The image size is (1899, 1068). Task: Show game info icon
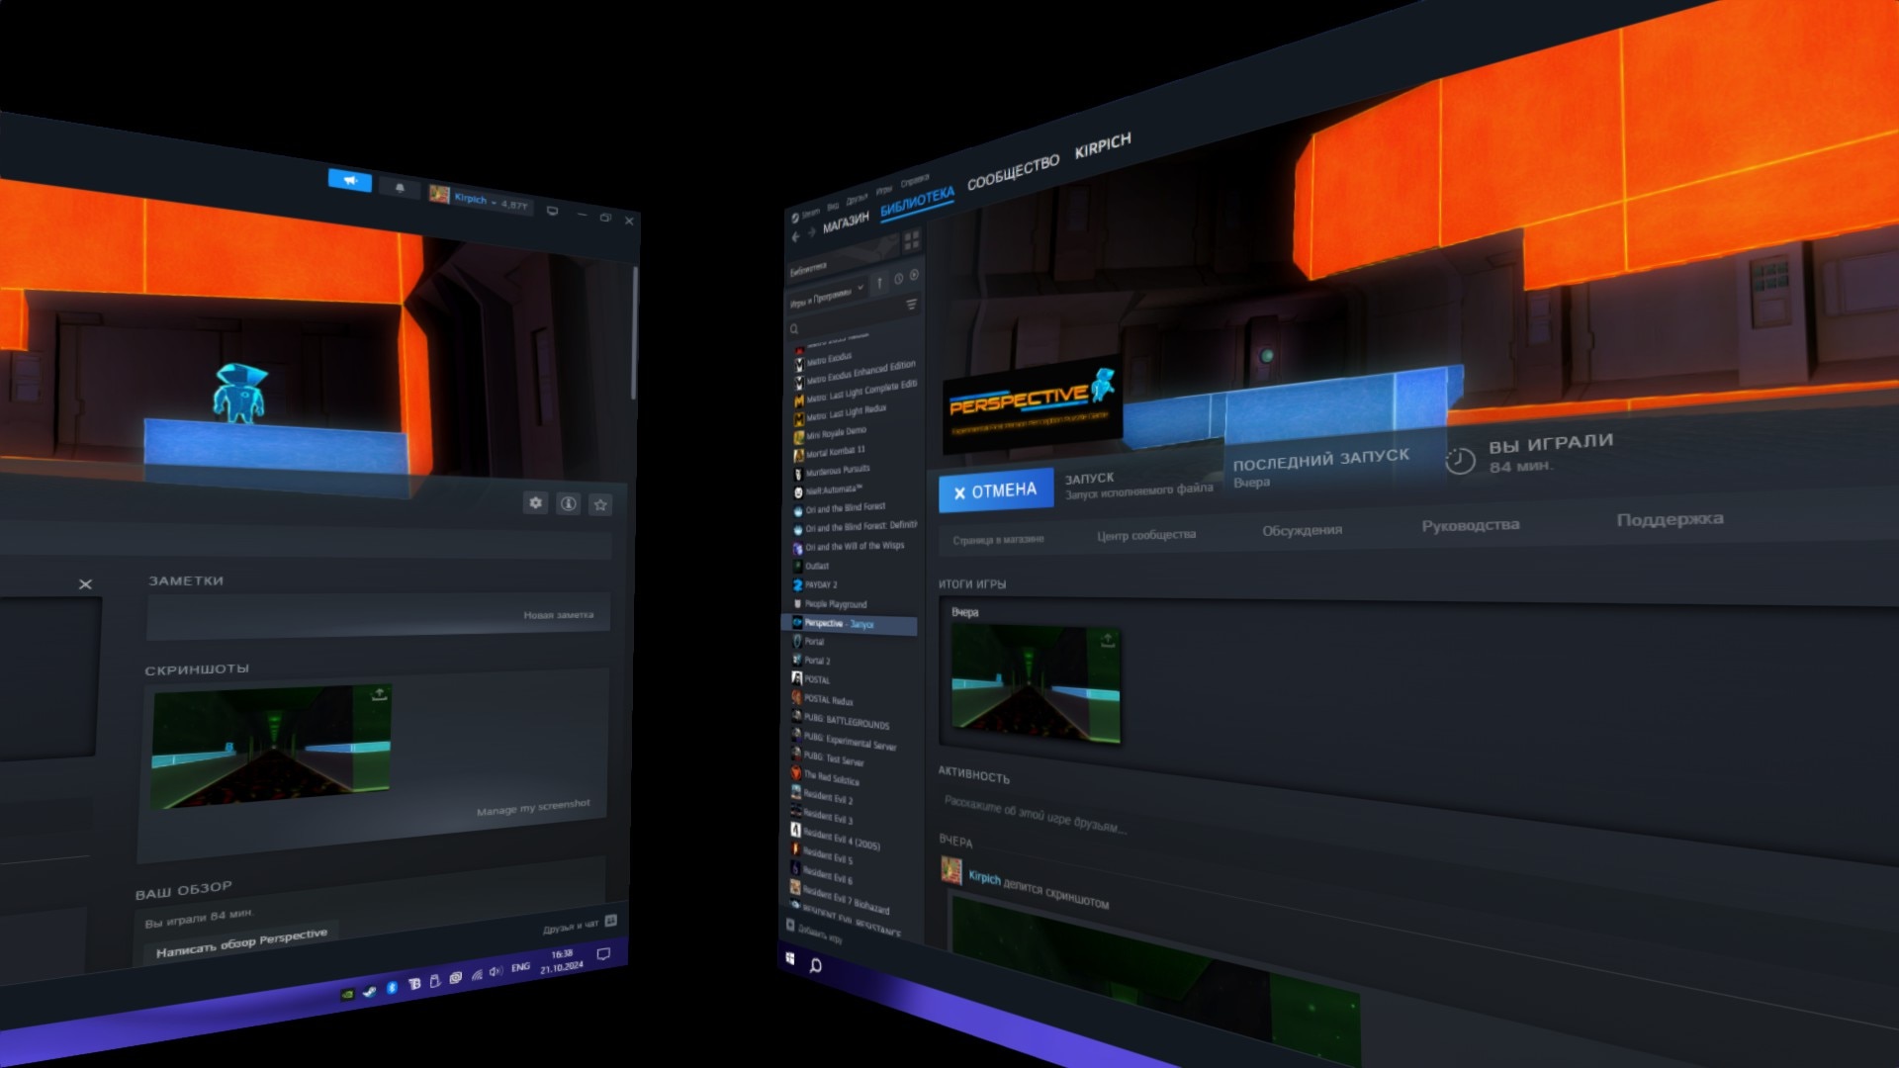(569, 503)
